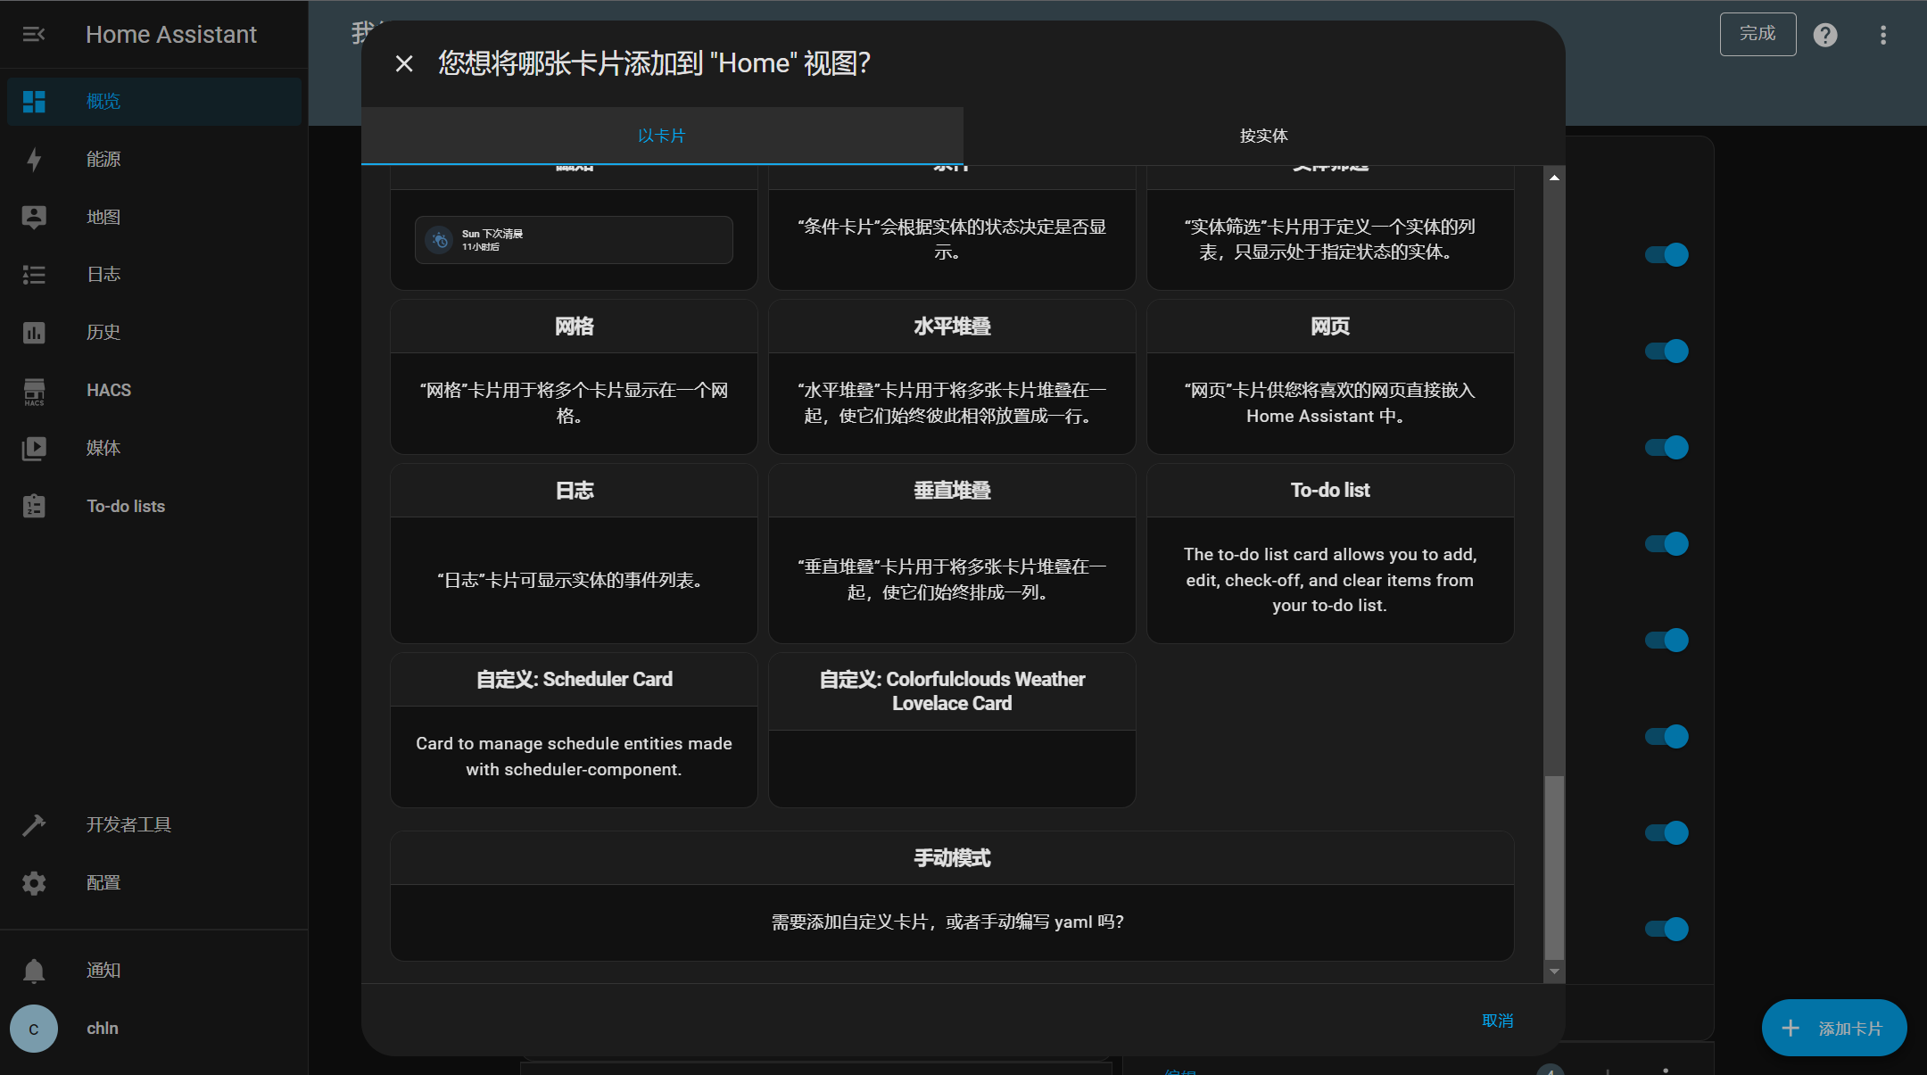This screenshot has width=1927, height=1075.
Task: Toggle the sixth switch on the right
Action: pyautogui.click(x=1666, y=736)
